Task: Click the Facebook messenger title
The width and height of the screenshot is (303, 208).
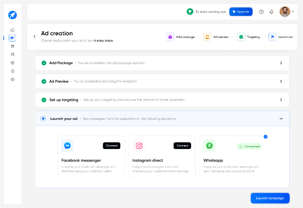Action: point(81,161)
